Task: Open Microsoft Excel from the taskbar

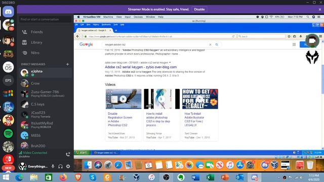Action: [210, 177]
